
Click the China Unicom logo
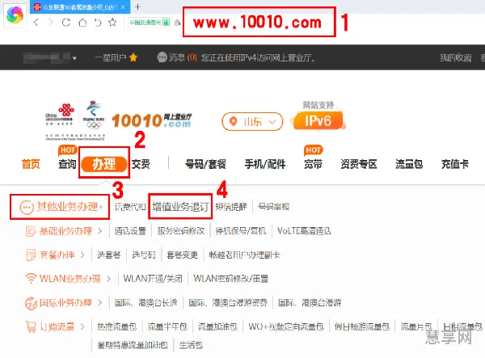click(60, 115)
